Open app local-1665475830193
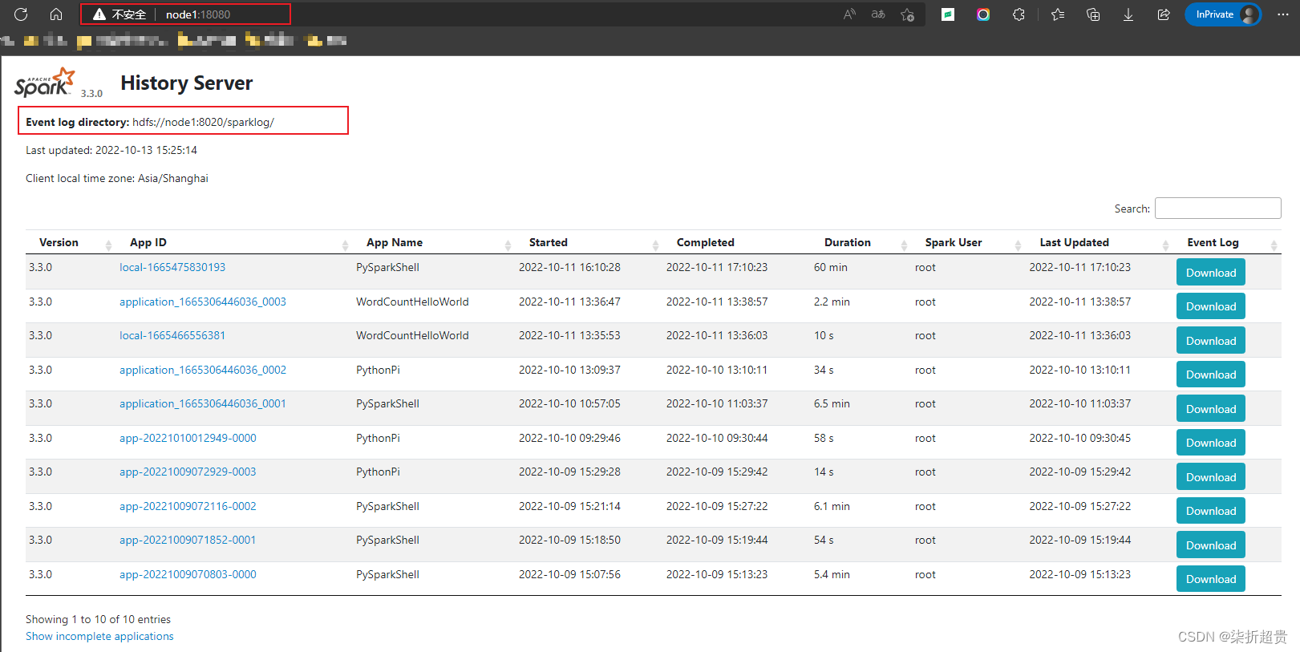 click(172, 267)
